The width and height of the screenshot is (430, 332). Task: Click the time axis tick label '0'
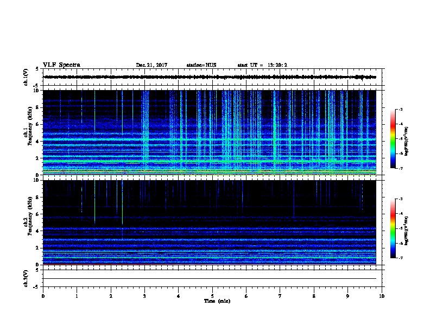tap(43, 296)
